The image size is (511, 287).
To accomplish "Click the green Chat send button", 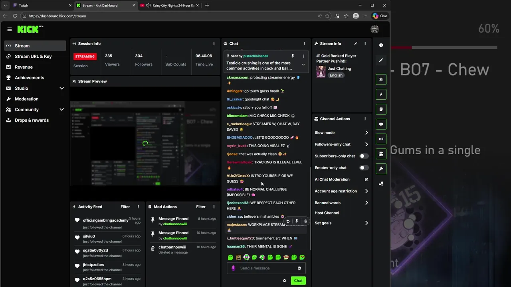I will [x=298, y=281].
